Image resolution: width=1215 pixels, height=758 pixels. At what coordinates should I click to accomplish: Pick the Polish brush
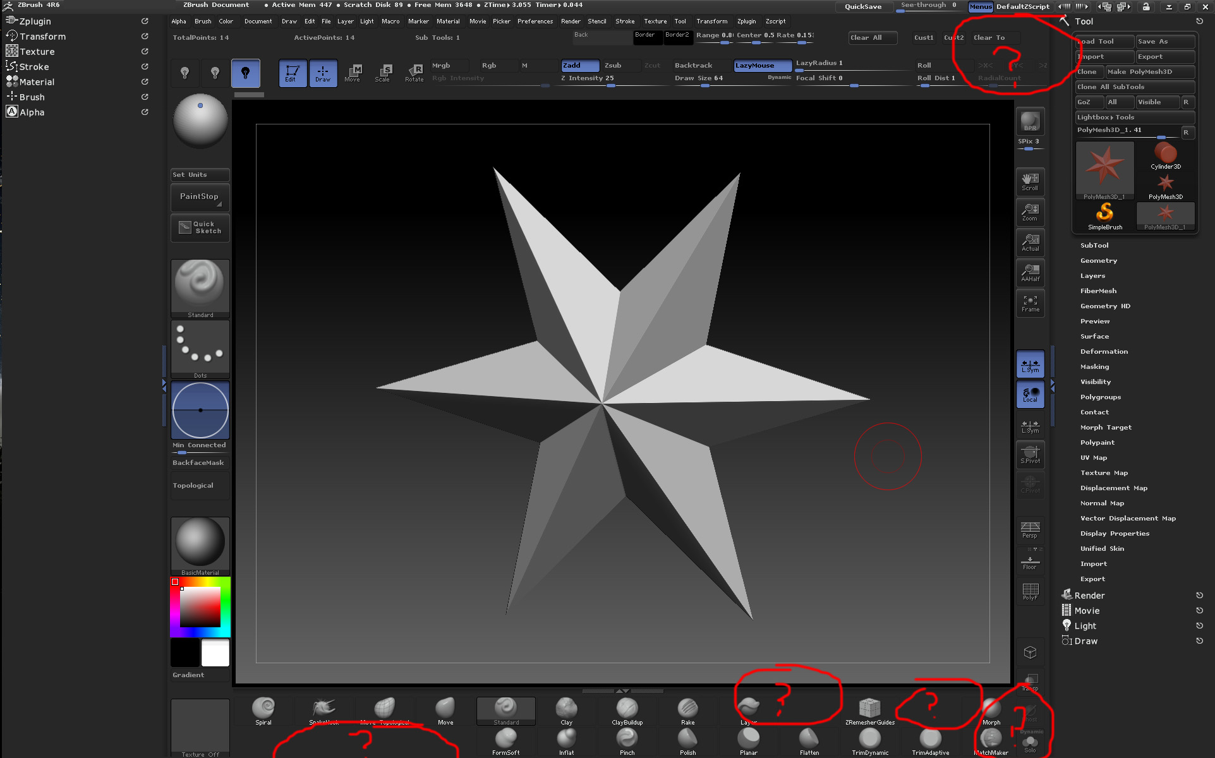[688, 742]
